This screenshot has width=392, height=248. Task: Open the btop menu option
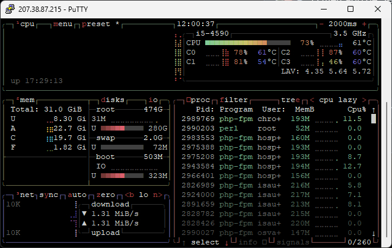(63, 24)
